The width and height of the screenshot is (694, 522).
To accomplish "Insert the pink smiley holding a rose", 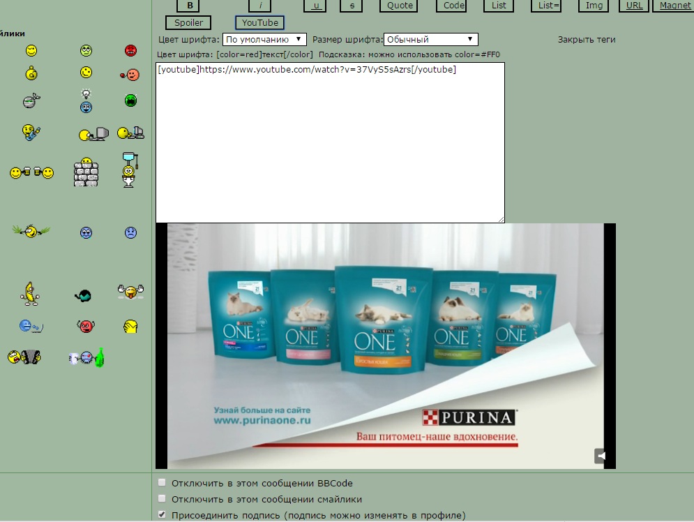I will 130,75.
